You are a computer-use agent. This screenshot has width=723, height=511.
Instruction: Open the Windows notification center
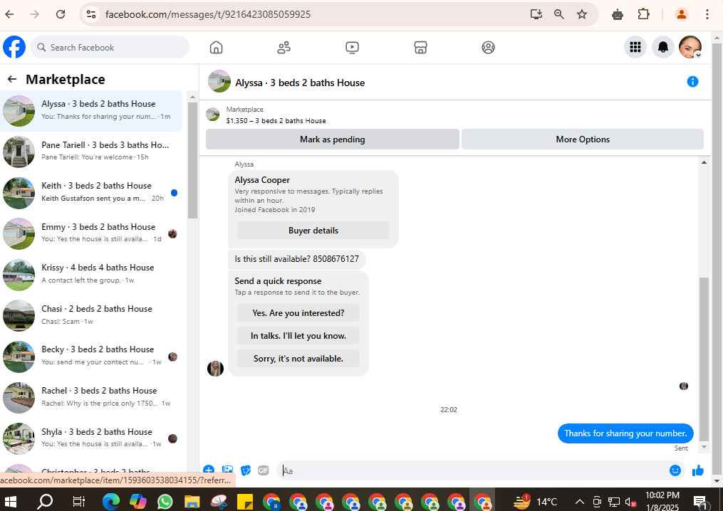[700, 502]
